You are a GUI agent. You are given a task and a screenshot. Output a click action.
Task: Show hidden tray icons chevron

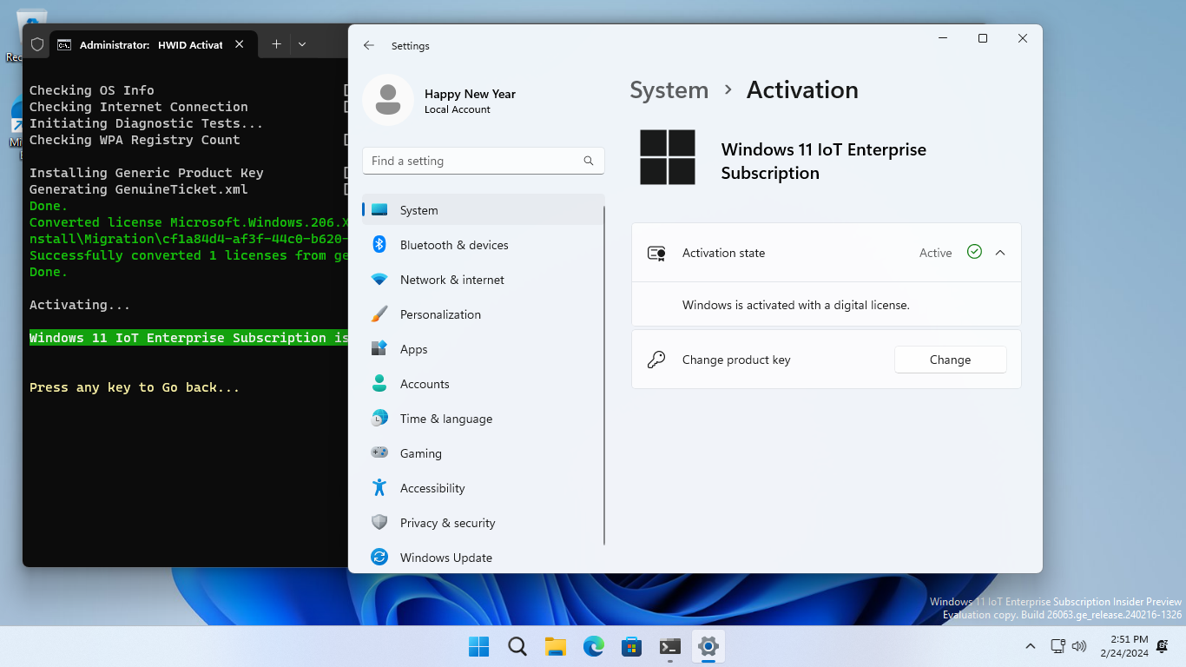point(1031,646)
